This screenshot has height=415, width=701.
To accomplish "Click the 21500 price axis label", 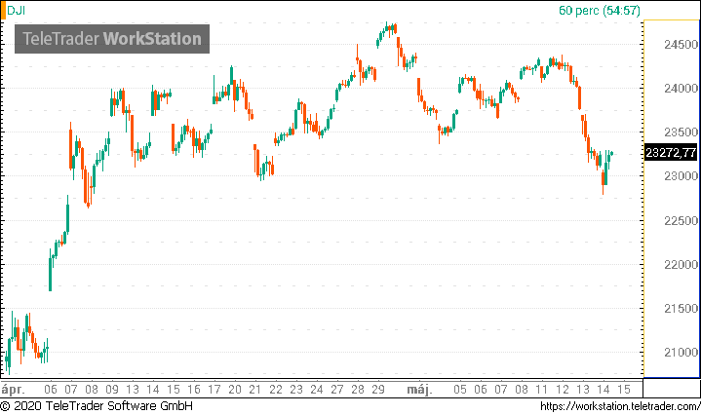I will (681, 309).
